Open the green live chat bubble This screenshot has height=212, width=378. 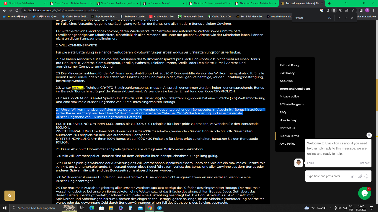coord(364,193)
